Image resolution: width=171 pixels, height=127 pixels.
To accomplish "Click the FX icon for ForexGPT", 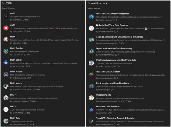I will tap(91, 121).
